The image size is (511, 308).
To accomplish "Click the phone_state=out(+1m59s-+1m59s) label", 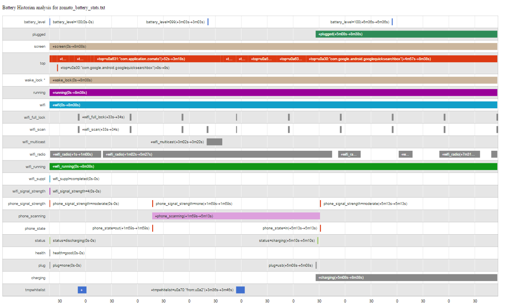I will click(x=121, y=228).
